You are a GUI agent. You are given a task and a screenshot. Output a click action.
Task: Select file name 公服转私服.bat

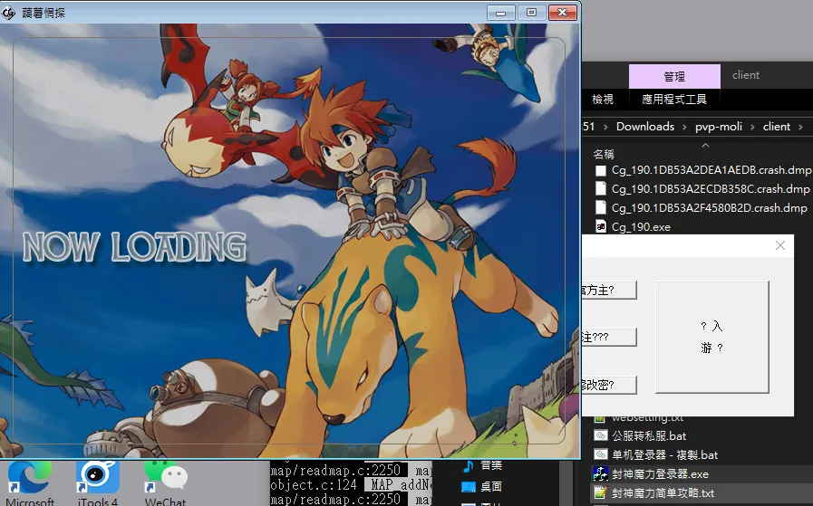[x=649, y=435]
